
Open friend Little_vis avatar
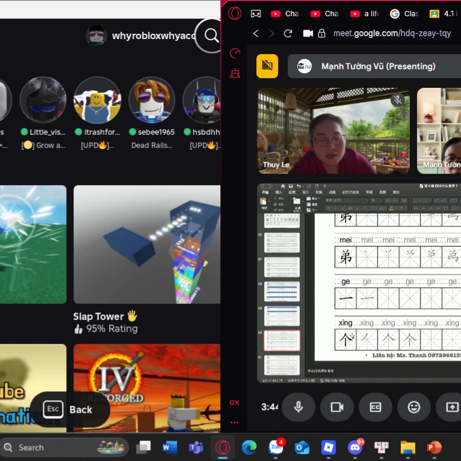coord(43,100)
